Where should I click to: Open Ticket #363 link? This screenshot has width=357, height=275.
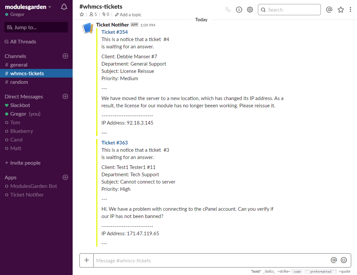point(114,143)
